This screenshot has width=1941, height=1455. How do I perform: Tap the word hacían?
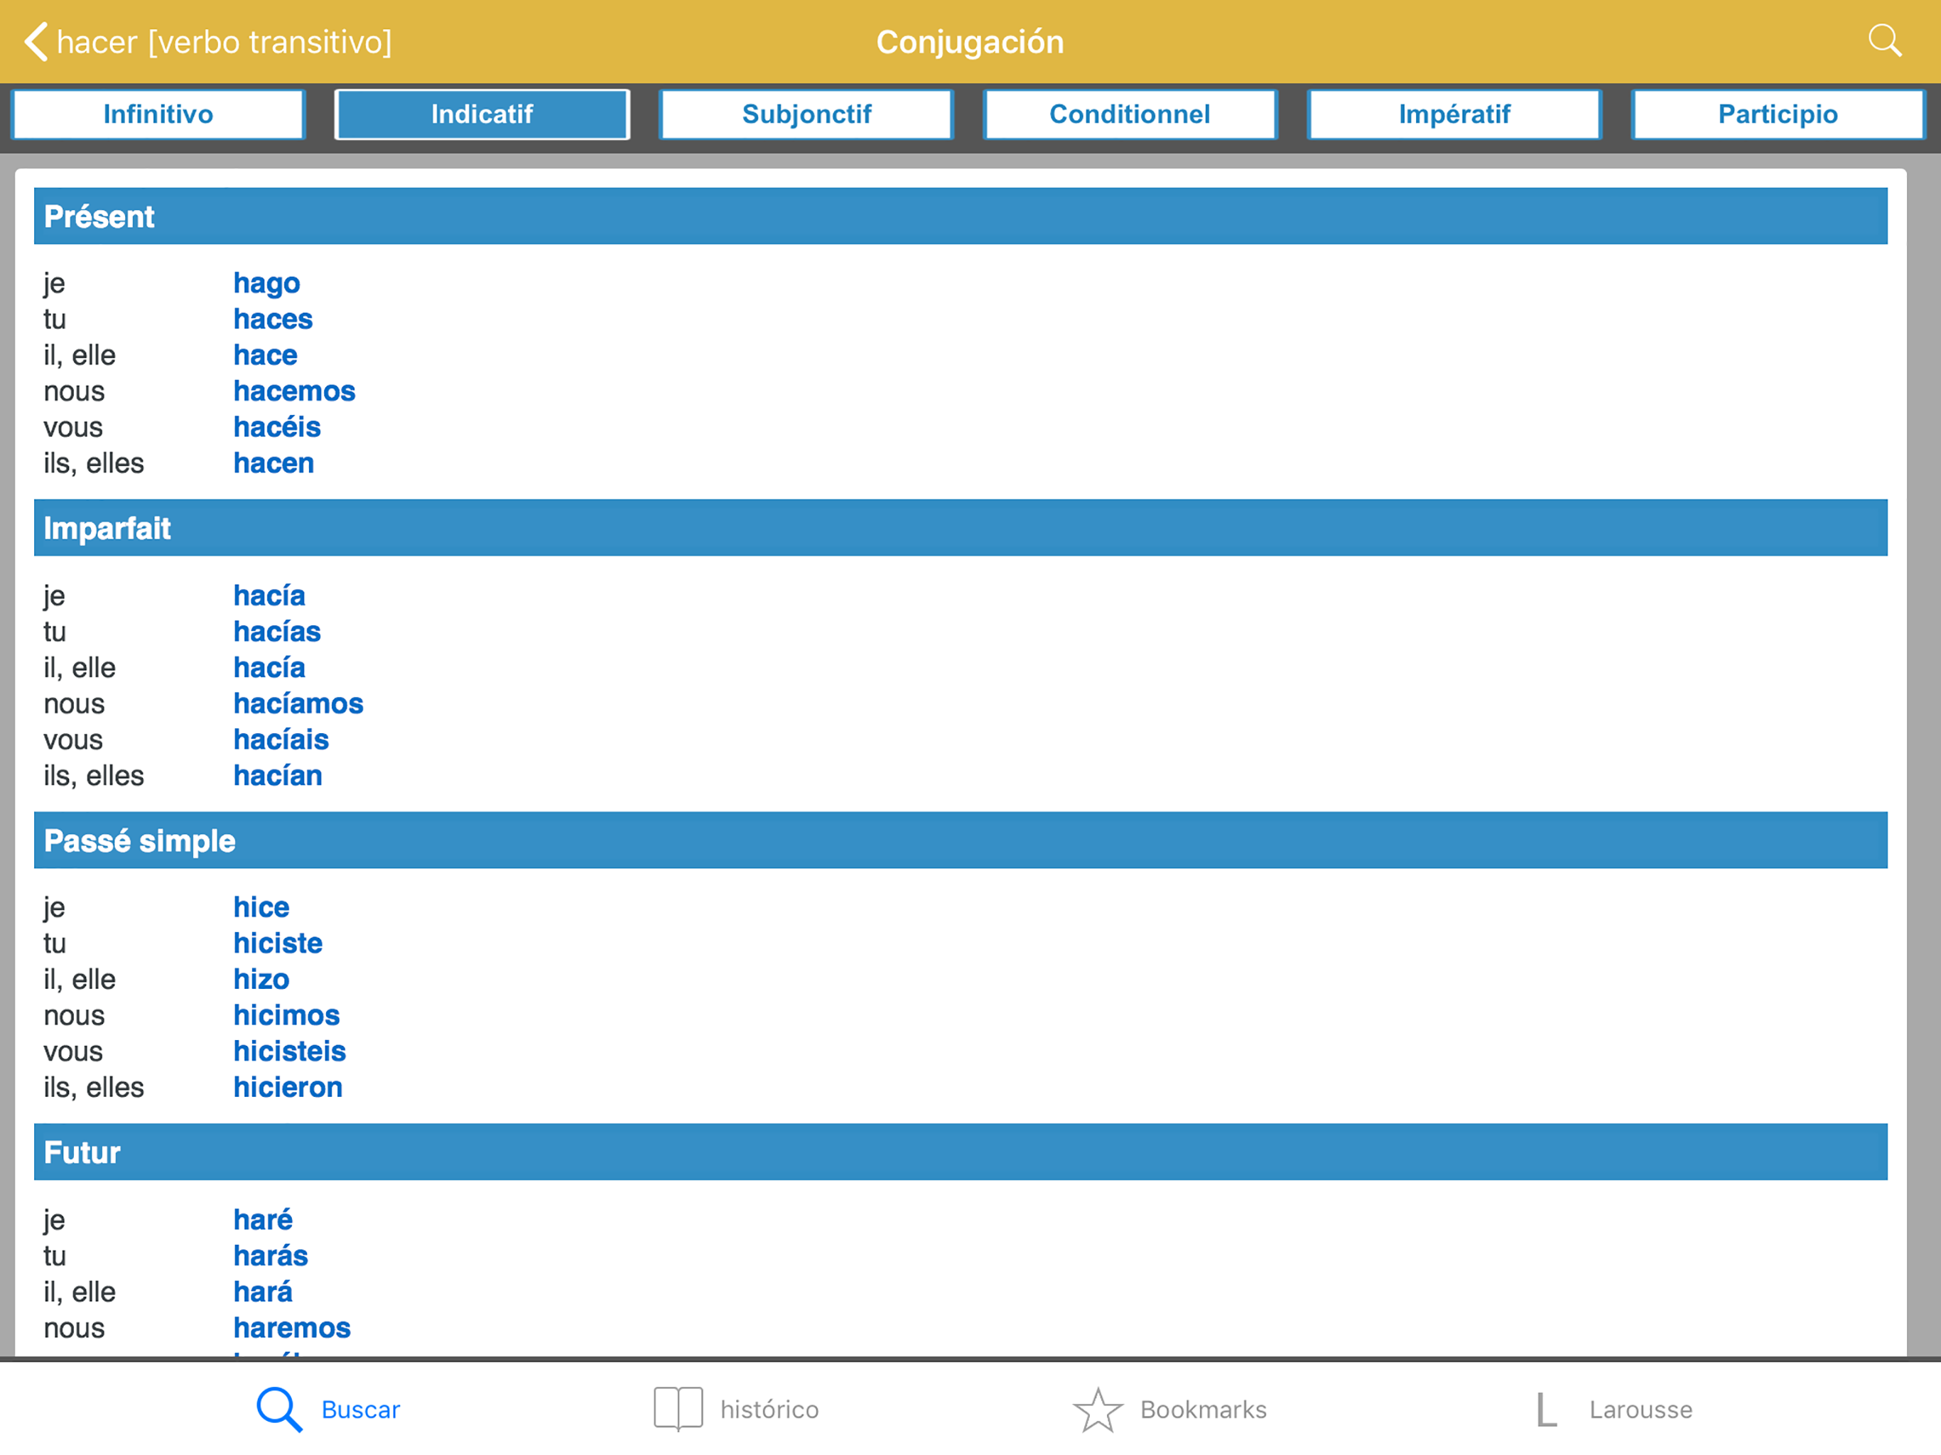[x=279, y=776]
